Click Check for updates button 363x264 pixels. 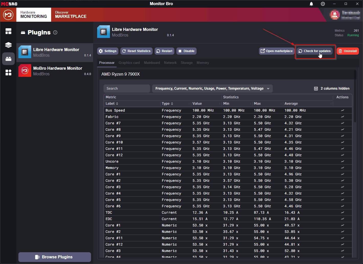click(x=315, y=51)
